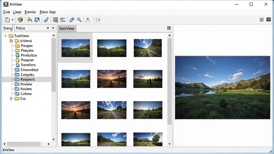
Task: Switch to the Sterg tab
Action: (x=8, y=28)
